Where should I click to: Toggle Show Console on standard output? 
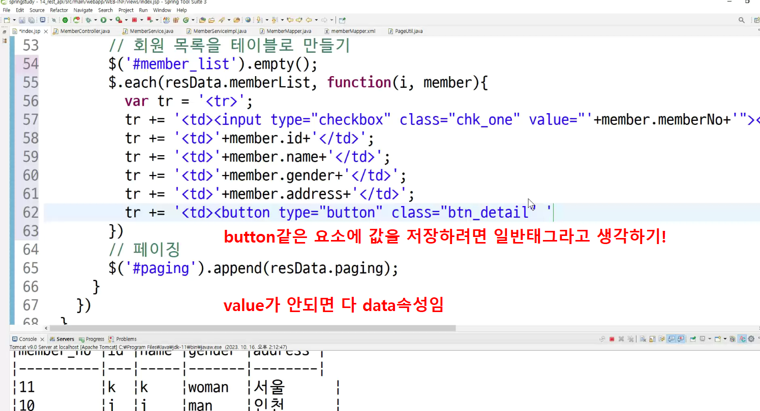671,339
